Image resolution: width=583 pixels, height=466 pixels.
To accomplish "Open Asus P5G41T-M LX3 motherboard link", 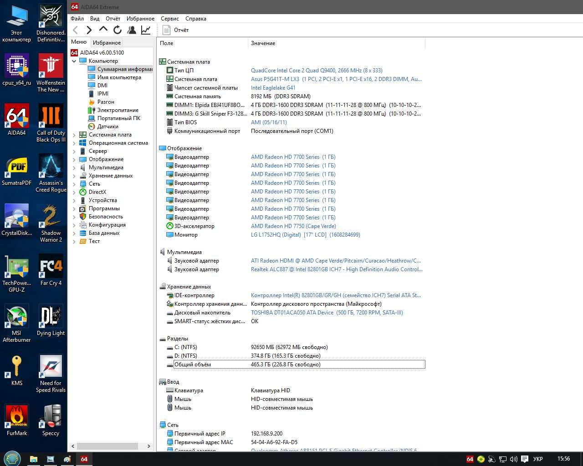I will 336,79.
